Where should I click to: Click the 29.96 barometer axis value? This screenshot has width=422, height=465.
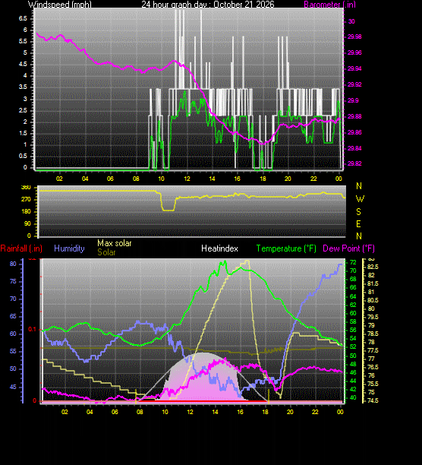pyautogui.click(x=354, y=52)
